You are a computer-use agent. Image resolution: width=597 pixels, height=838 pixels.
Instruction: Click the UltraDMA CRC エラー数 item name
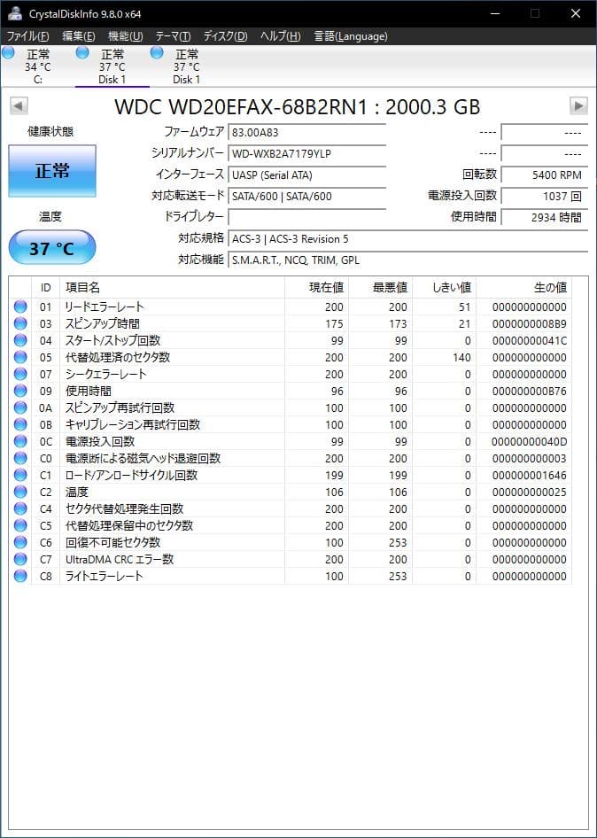(x=120, y=559)
